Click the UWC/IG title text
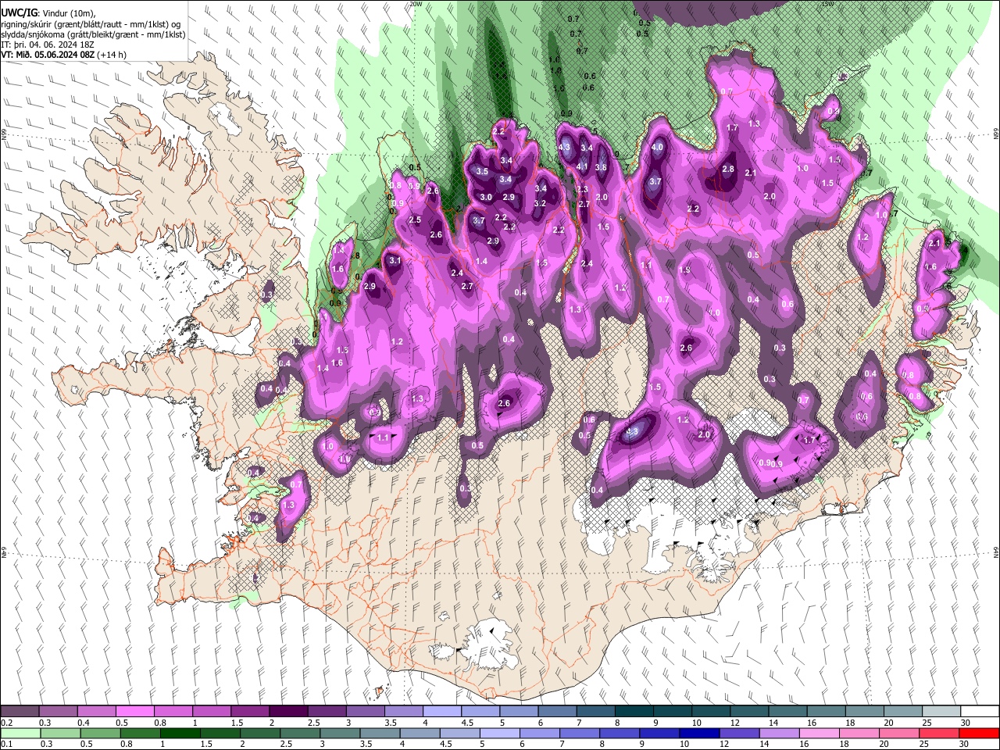This screenshot has width=1000, height=750. [19, 13]
